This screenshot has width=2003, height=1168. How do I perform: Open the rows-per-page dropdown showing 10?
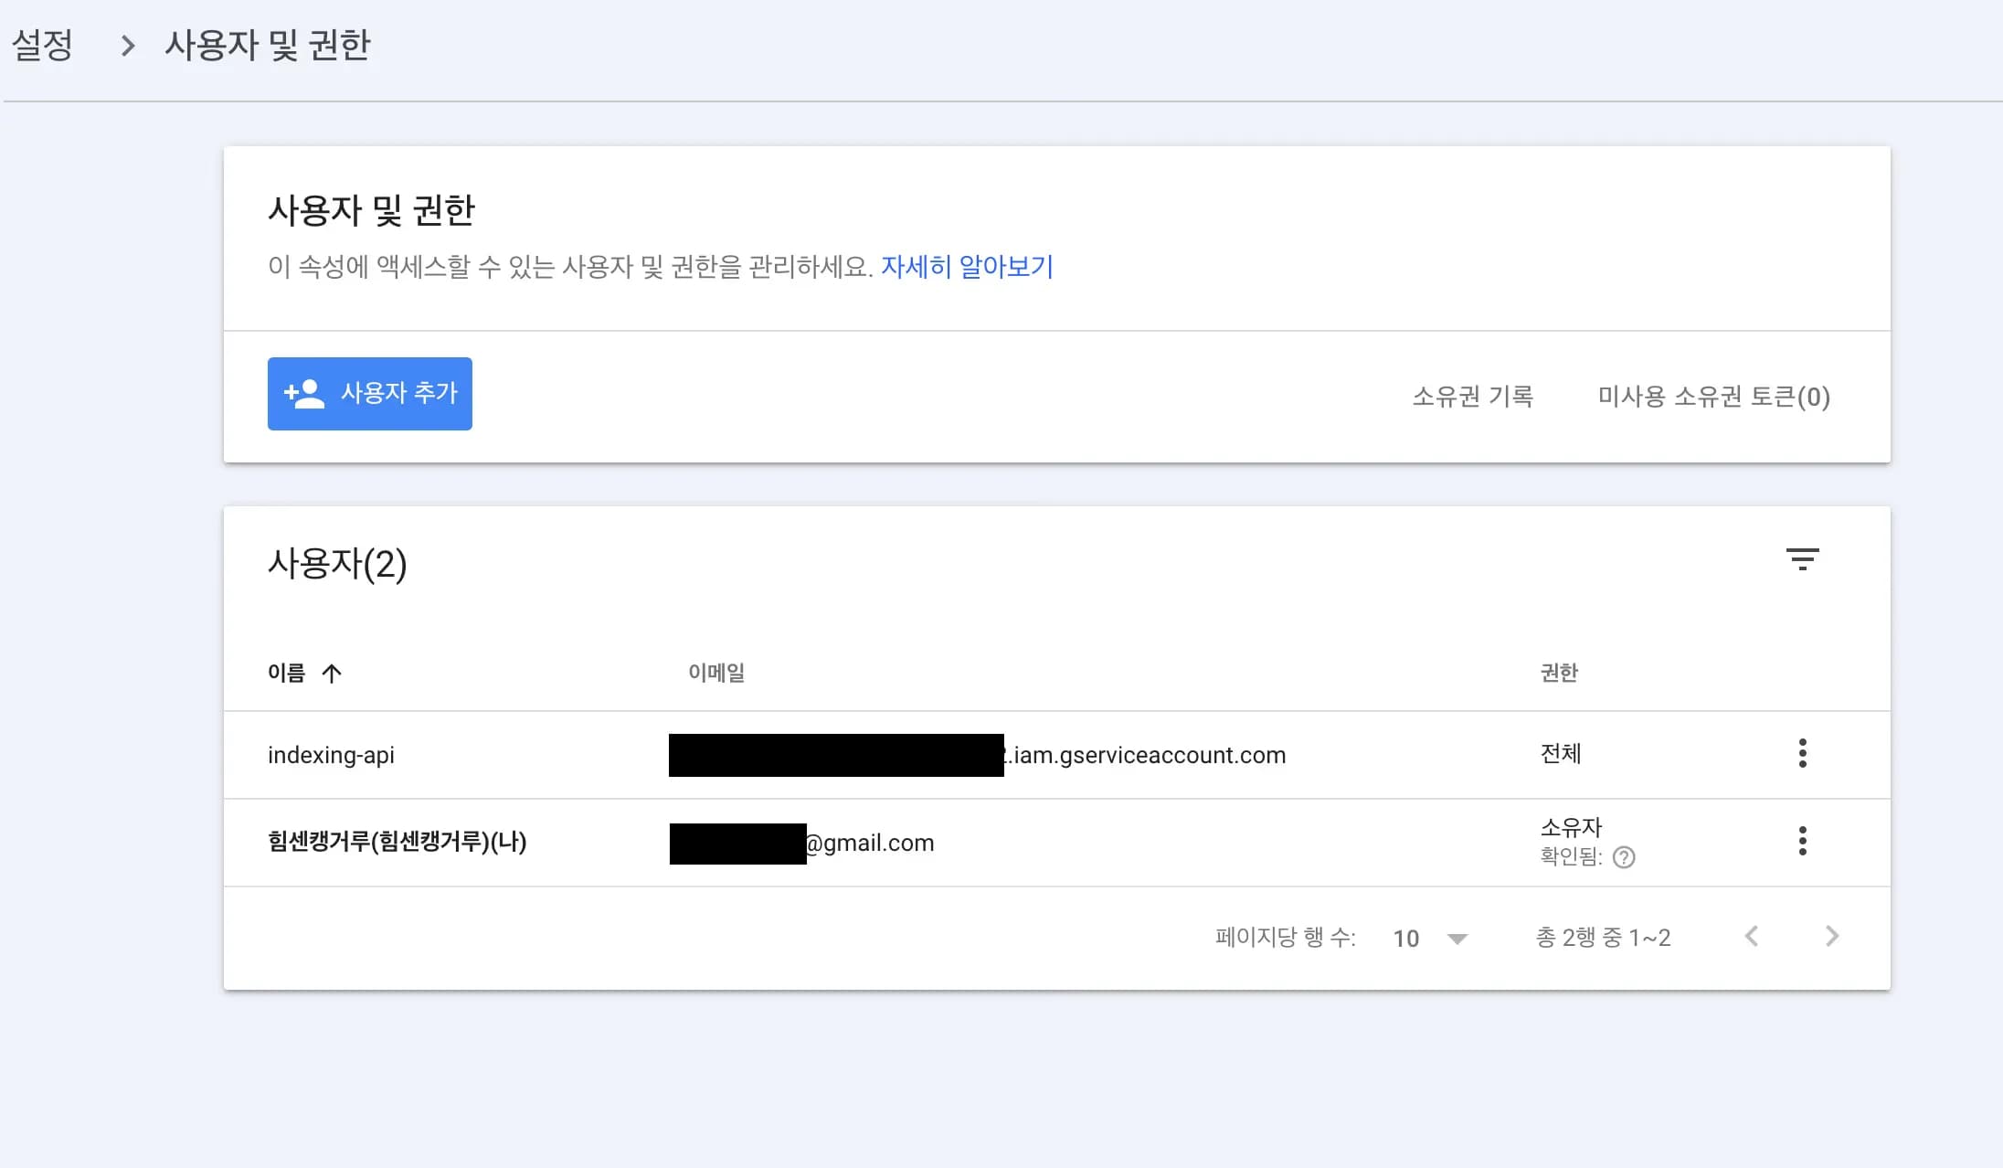pos(1431,938)
